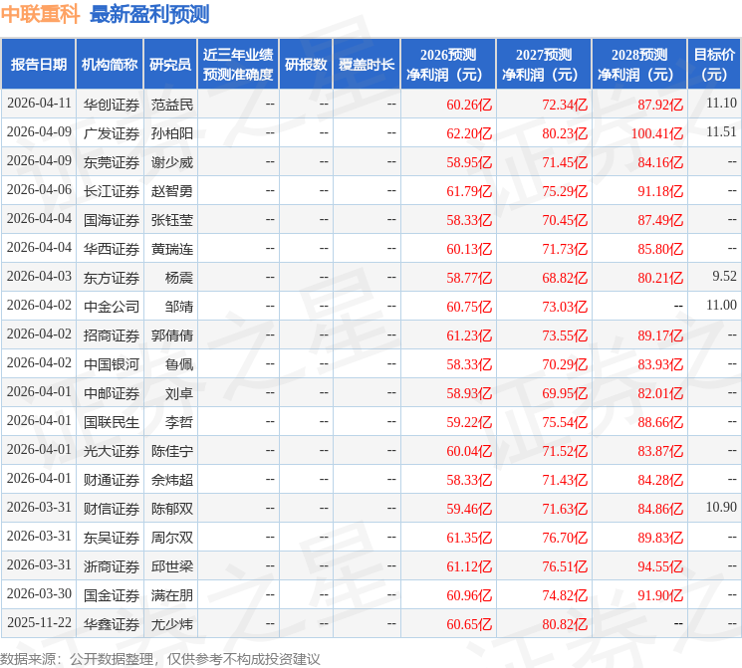Image resolution: width=742 pixels, height=668 pixels.
Task: Click the 覆盖时长 column header
Action: 366,64
